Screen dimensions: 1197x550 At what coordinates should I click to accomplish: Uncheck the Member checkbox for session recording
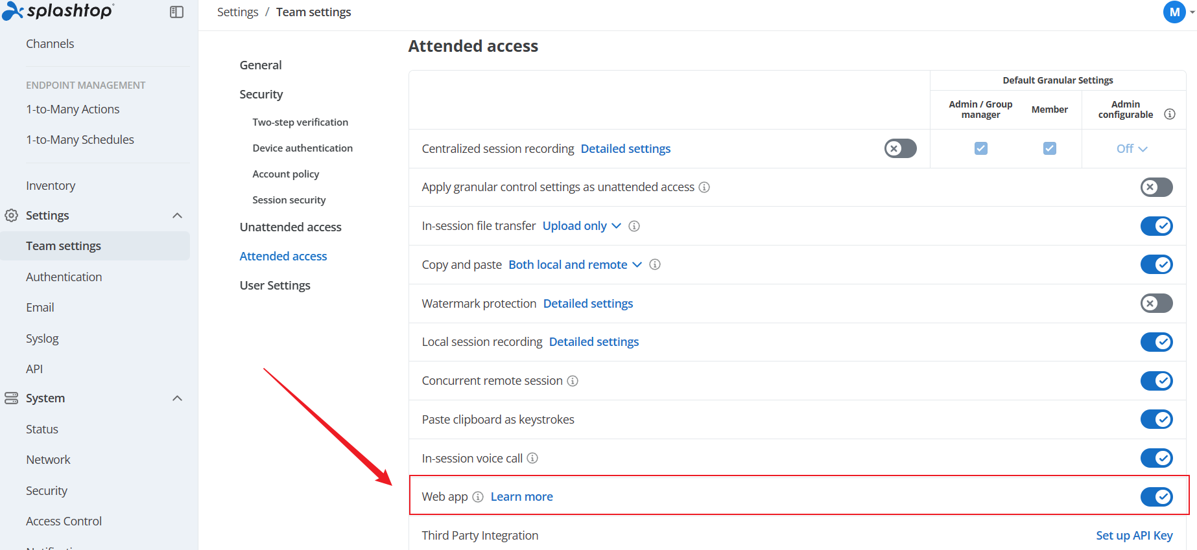click(1049, 148)
